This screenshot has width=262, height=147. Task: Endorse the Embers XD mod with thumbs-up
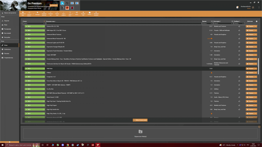tap(239, 26)
